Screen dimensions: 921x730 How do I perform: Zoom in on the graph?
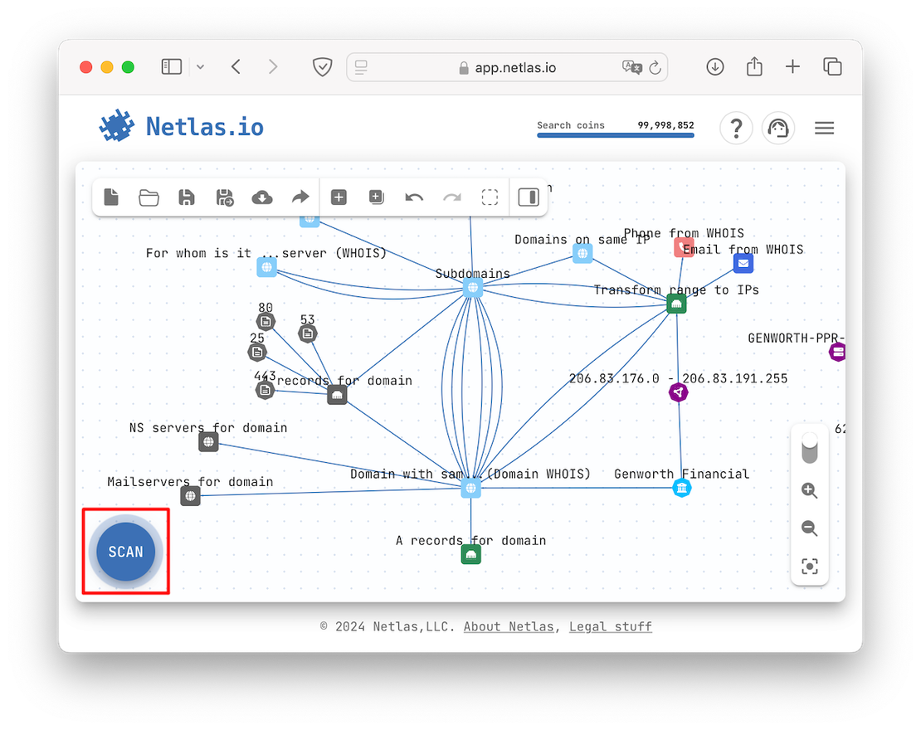click(x=810, y=490)
